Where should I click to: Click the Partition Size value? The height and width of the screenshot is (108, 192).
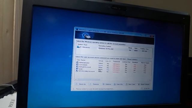pos(144,51)
